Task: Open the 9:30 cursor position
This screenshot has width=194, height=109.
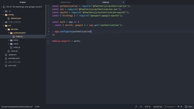Action: 37,107
